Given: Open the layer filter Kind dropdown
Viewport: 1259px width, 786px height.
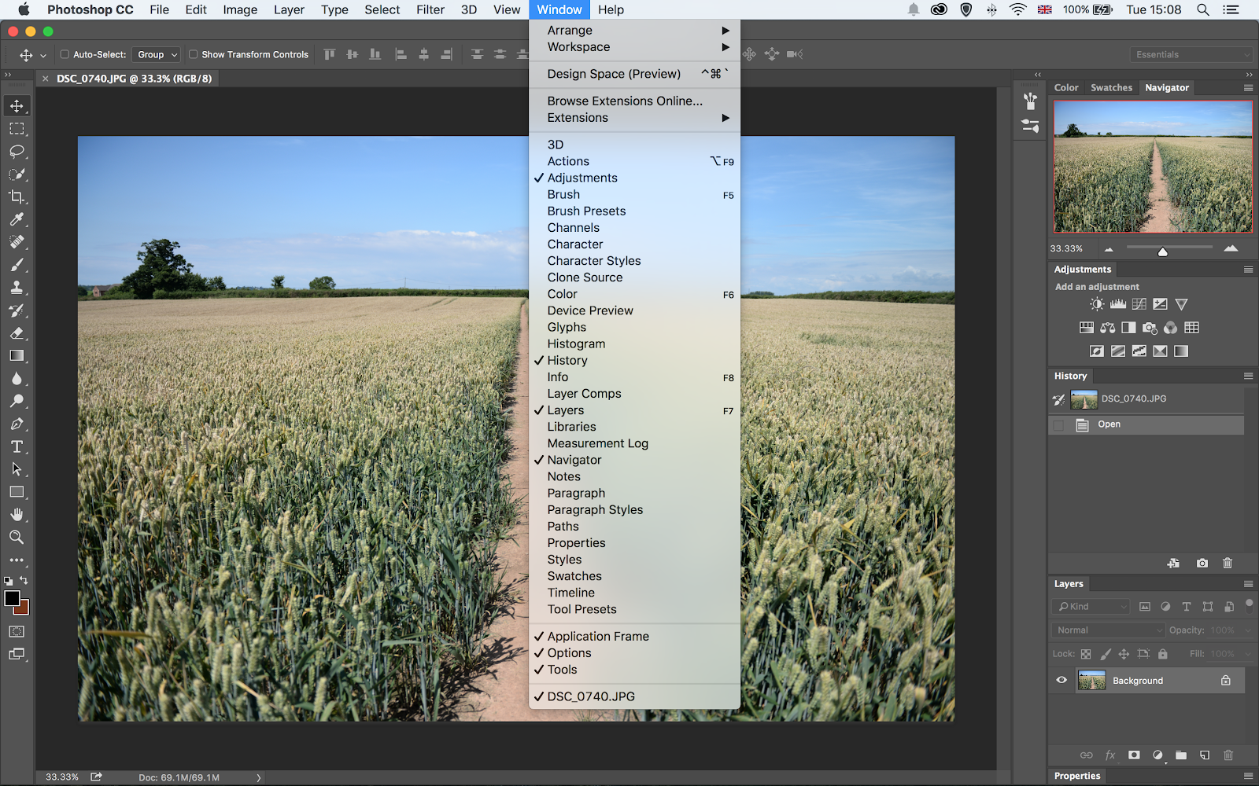Looking at the screenshot, I should pos(1091,607).
